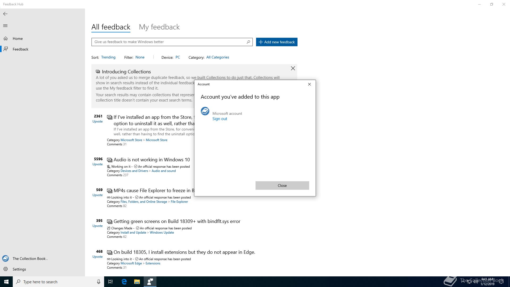Click the Microsoft account avatar icon
The width and height of the screenshot is (510, 287).
pos(205,111)
